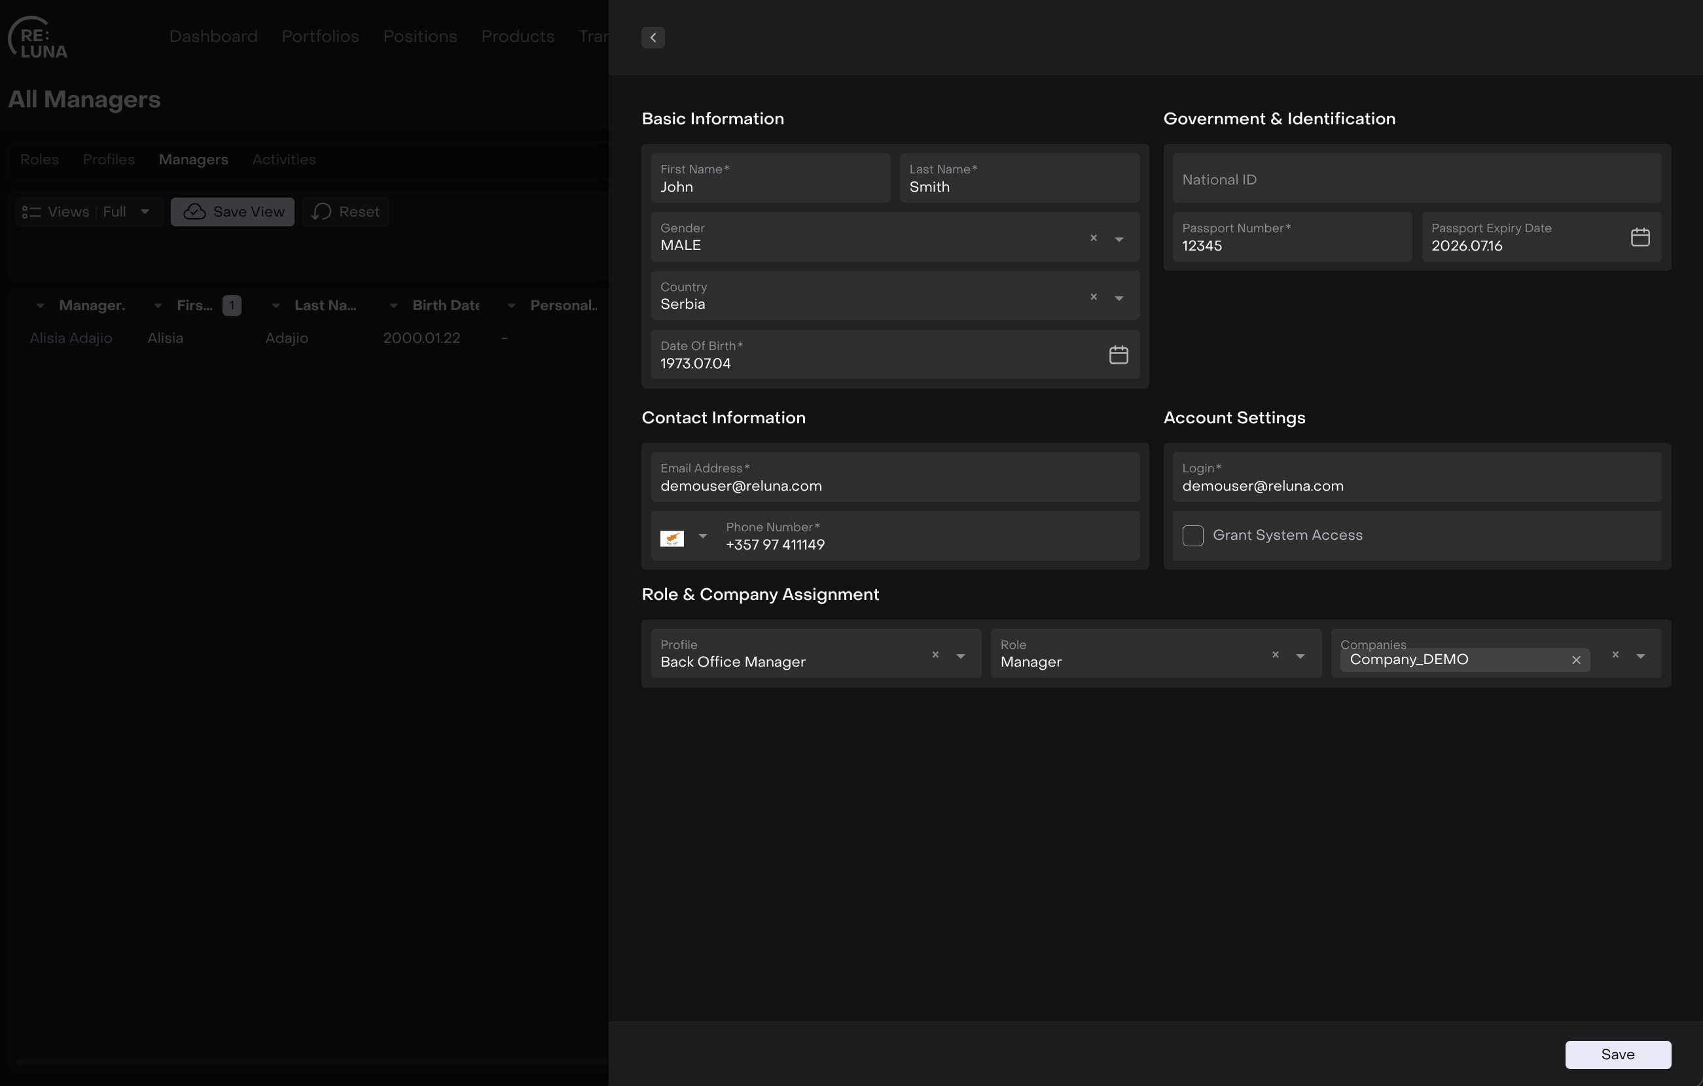Go to Dashboard in top navigation
This screenshot has height=1086, width=1703.
213,37
